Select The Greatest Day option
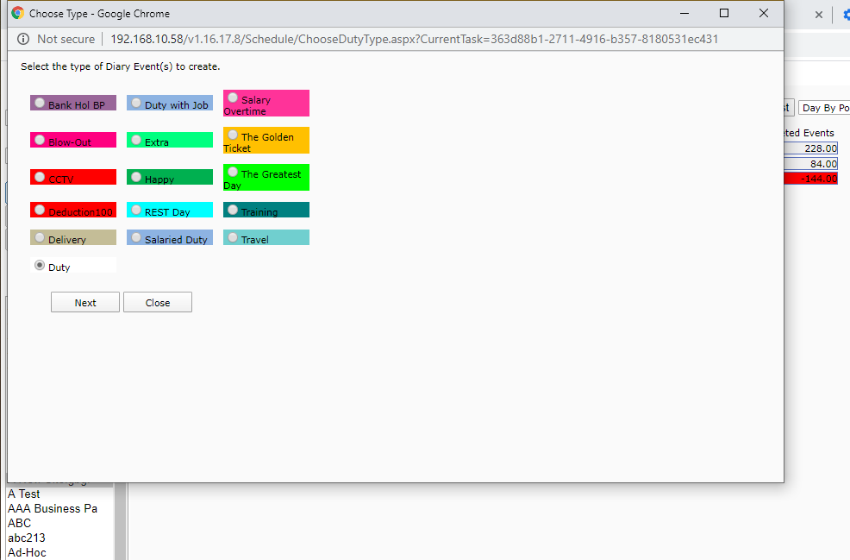The height and width of the screenshot is (560, 850). pos(233,173)
